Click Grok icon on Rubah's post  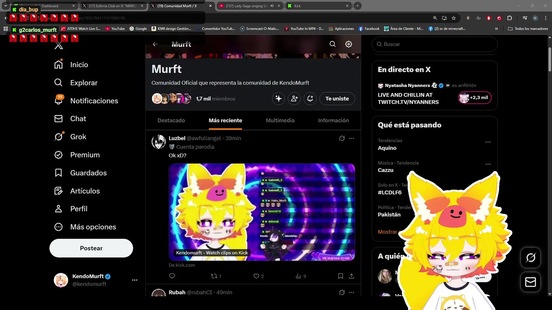click(342, 292)
